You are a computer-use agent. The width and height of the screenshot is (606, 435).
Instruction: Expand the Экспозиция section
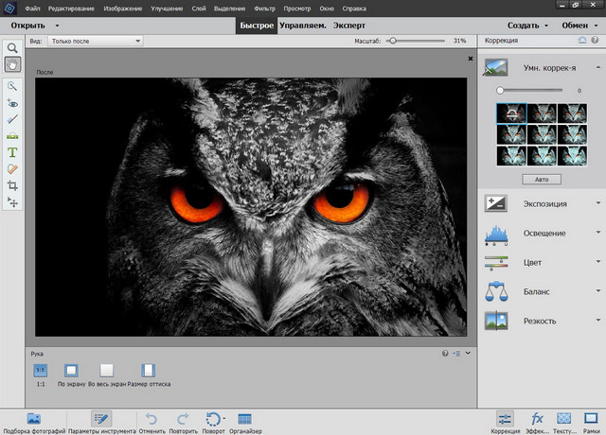coord(543,203)
